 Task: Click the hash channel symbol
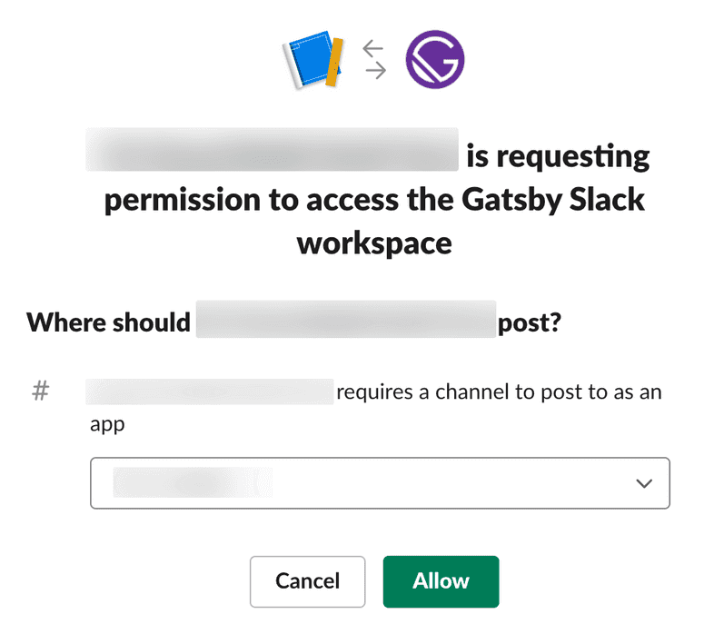click(x=41, y=391)
